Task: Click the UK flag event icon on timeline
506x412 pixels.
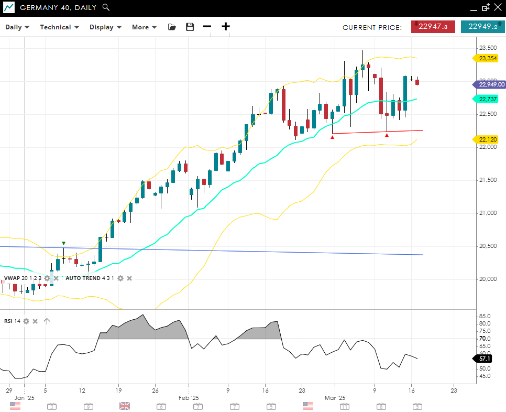Action: [125, 406]
